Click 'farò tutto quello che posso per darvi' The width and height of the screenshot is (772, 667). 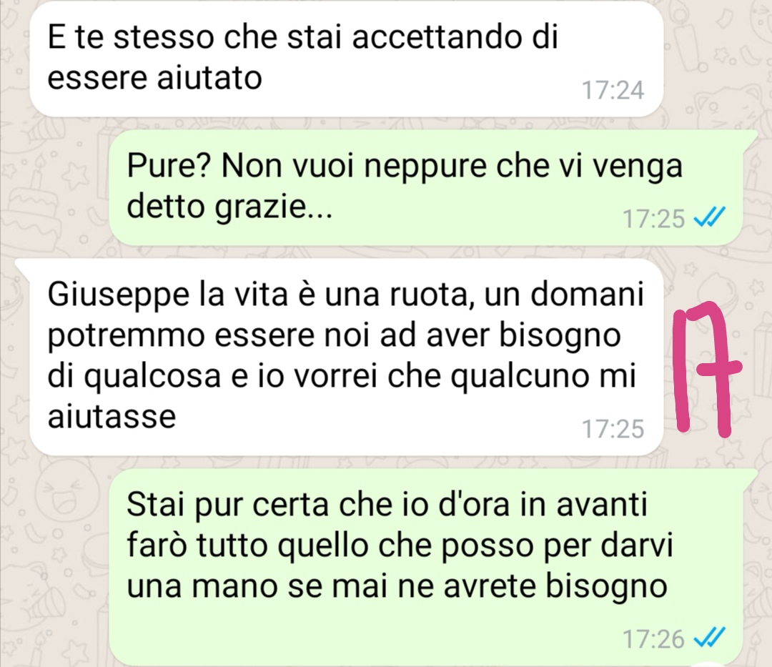(400, 546)
